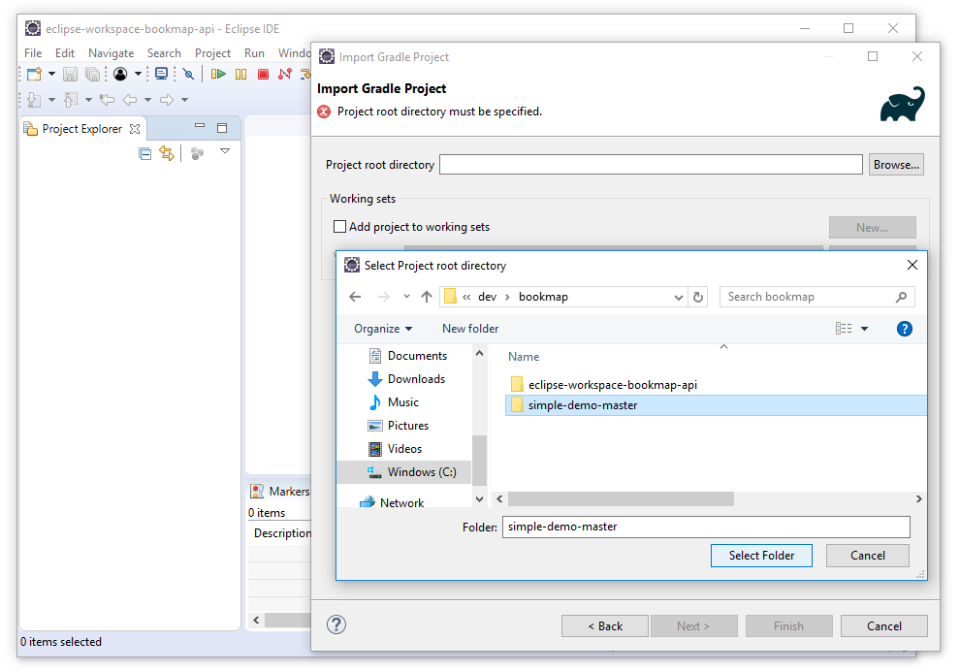960x672 pixels.
Task: Click the Browse... button
Action: tap(896, 165)
